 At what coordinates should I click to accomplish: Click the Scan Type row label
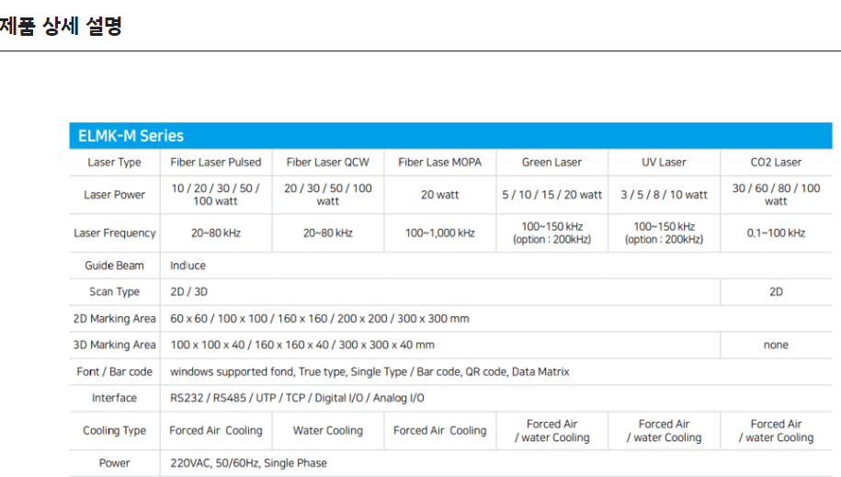click(x=115, y=292)
